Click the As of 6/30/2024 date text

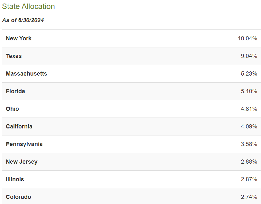click(23, 20)
